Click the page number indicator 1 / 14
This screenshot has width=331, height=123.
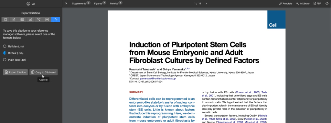[x=198, y=4]
